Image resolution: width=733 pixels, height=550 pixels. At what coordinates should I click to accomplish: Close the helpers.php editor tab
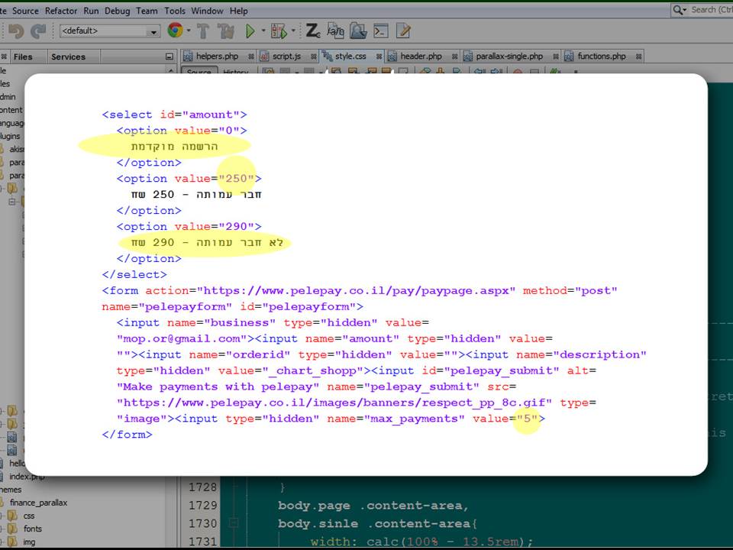pyautogui.click(x=251, y=57)
